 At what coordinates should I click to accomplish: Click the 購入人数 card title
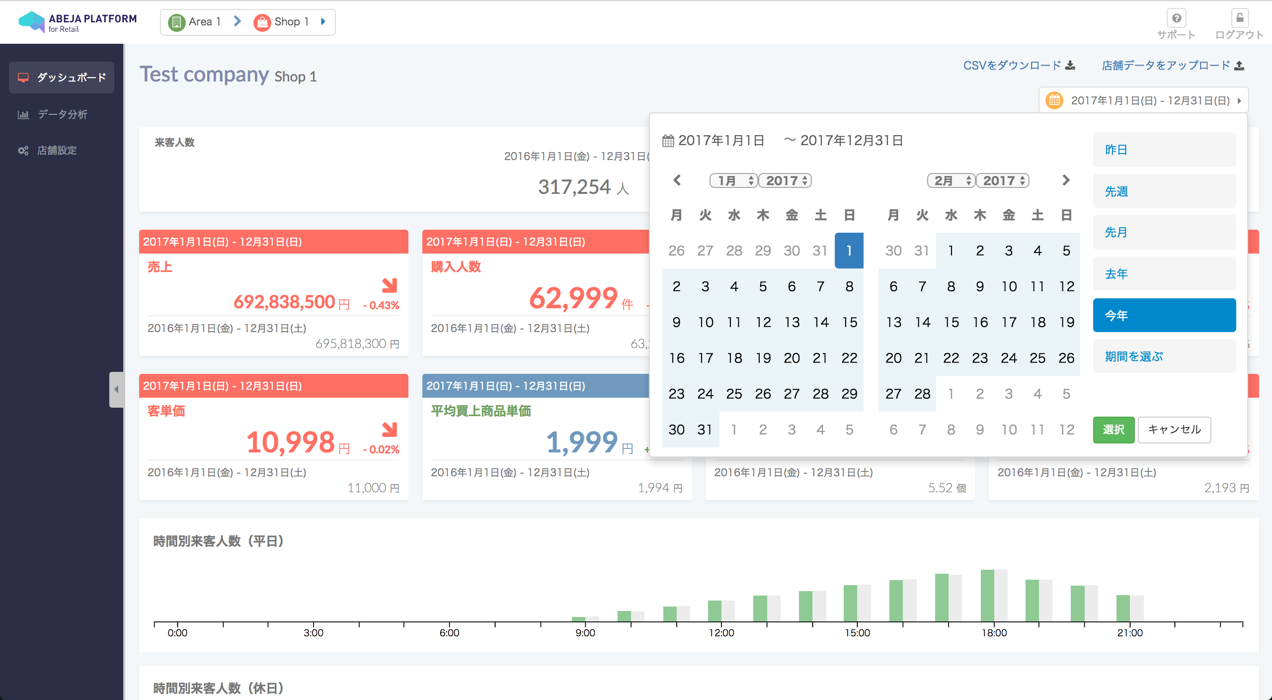(x=456, y=267)
